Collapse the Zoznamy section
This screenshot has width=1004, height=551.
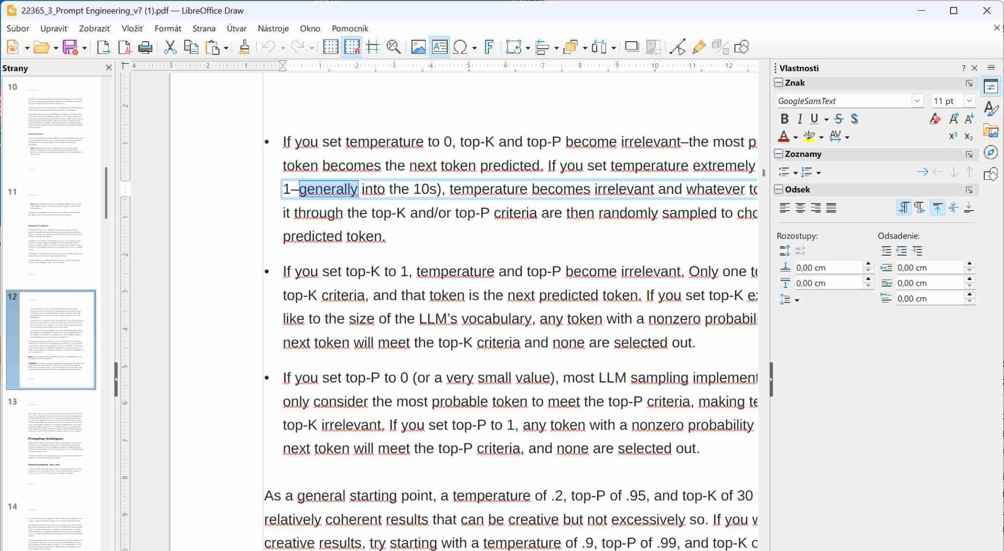778,154
